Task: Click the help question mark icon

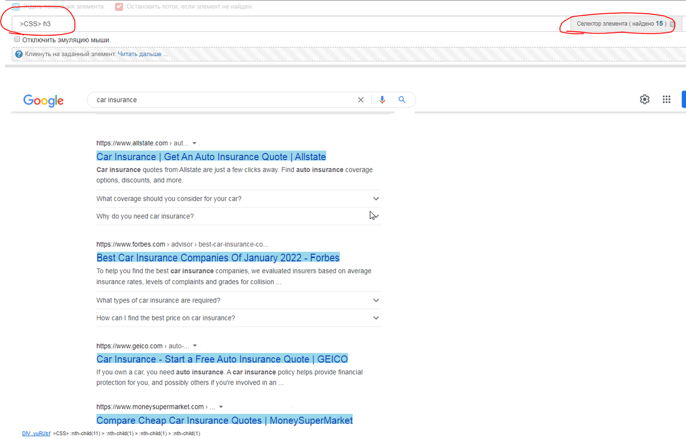Action: coord(19,54)
